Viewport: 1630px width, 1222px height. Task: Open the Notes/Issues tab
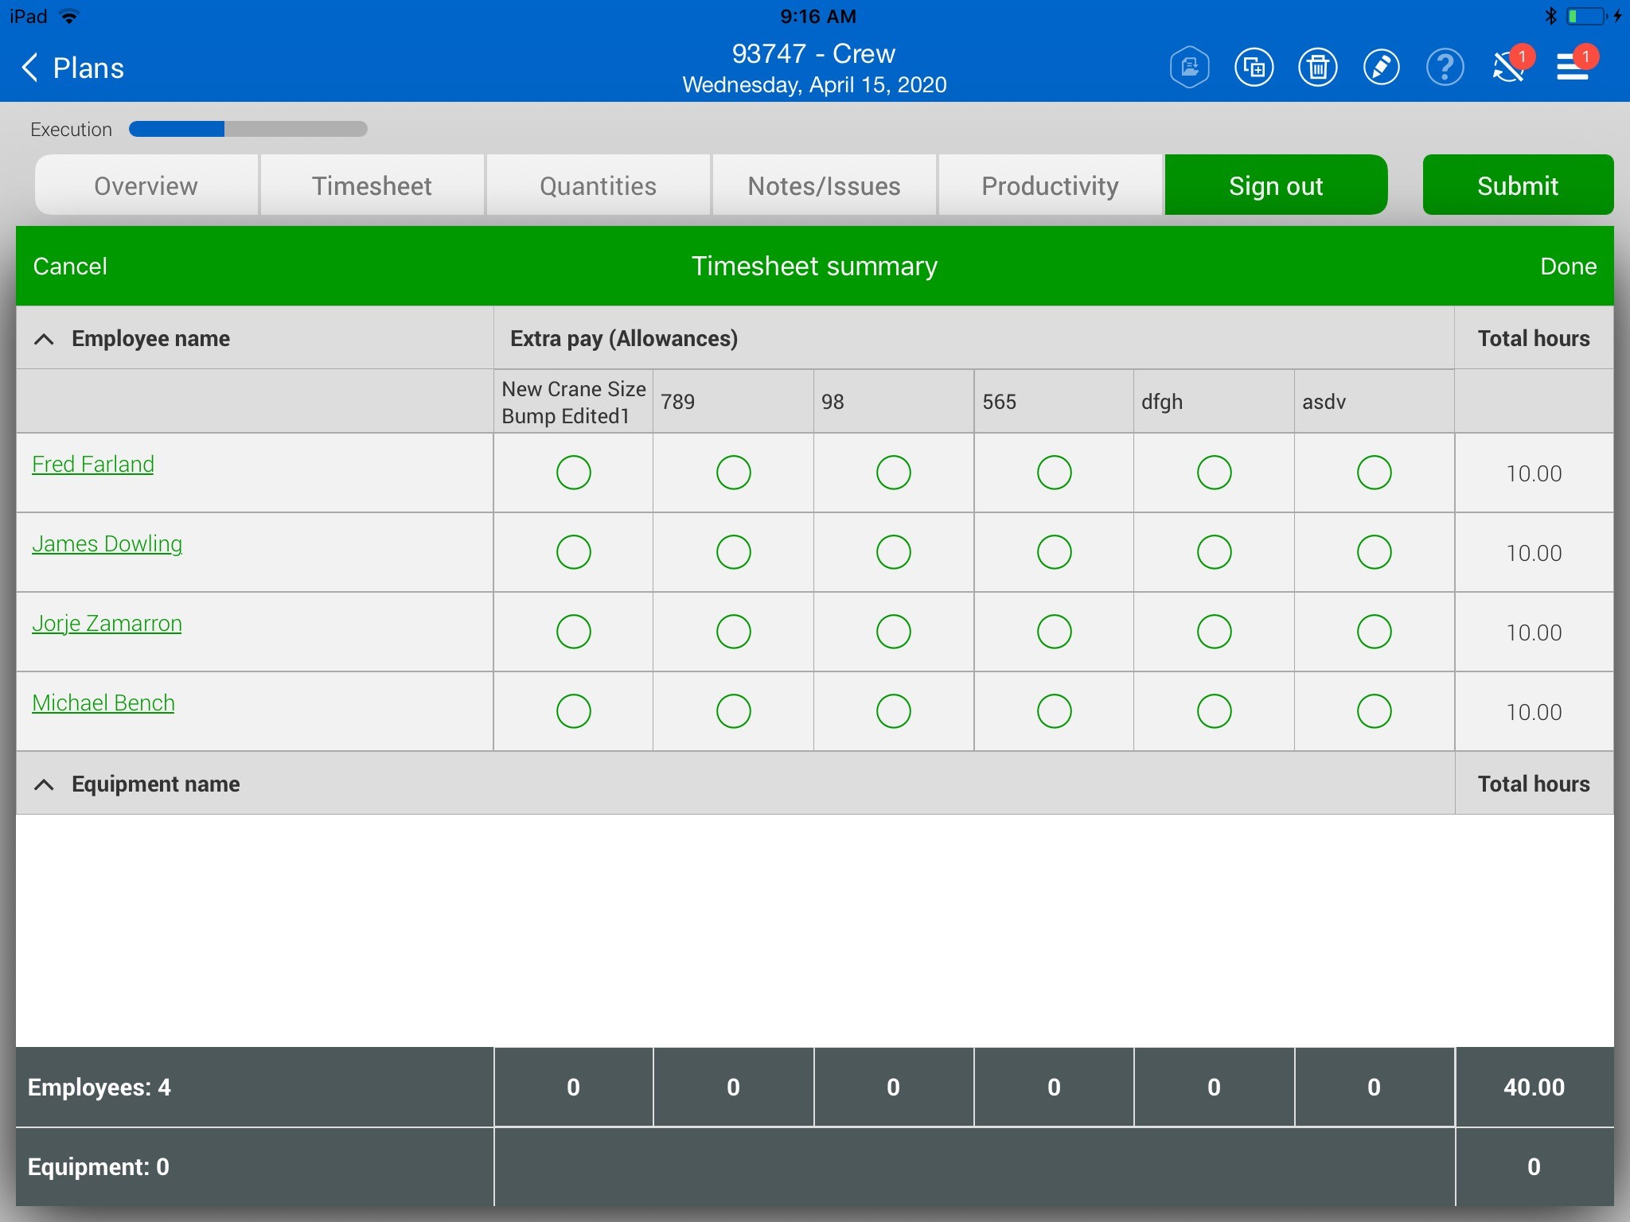click(824, 185)
